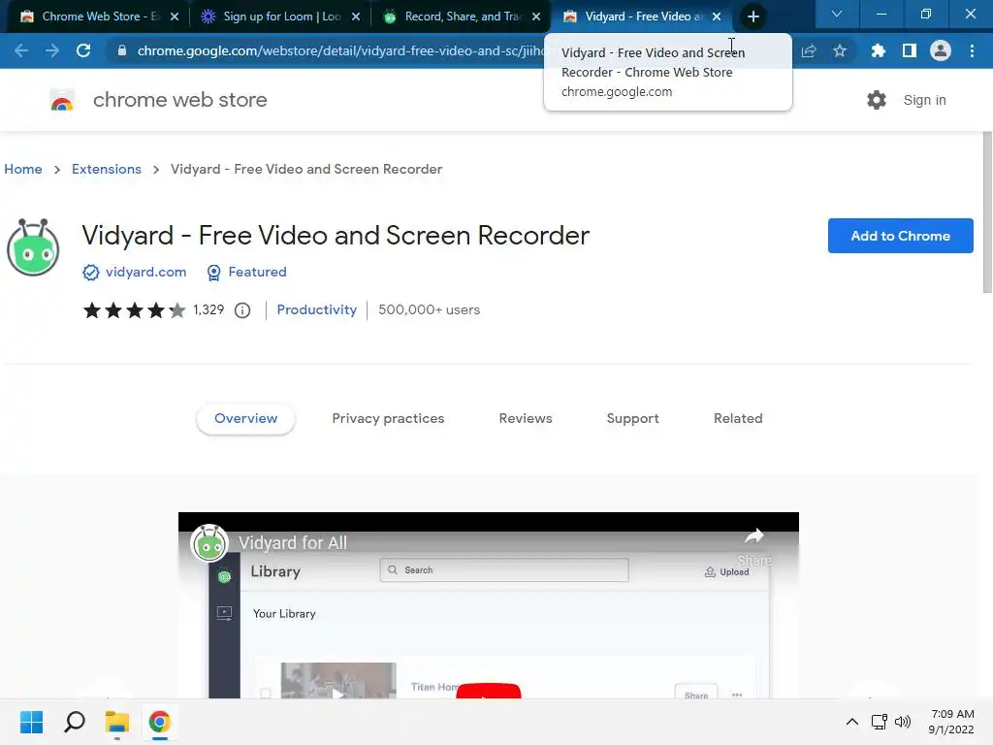The width and height of the screenshot is (993, 745).
Task: Open the Related tab
Action: click(738, 419)
